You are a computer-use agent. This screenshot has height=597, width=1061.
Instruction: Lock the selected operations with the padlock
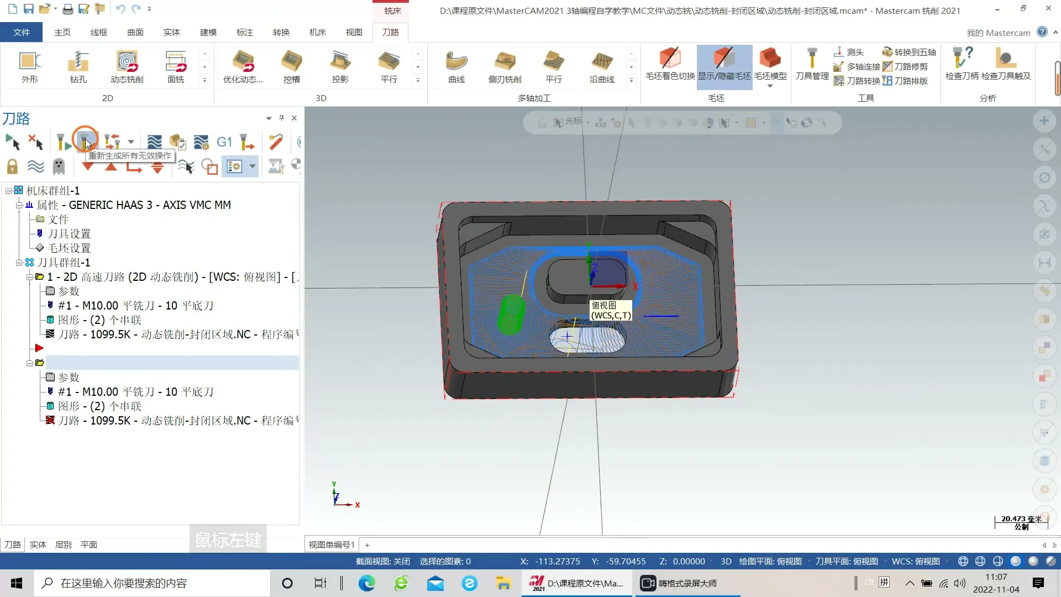pyautogui.click(x=12, y=166)
